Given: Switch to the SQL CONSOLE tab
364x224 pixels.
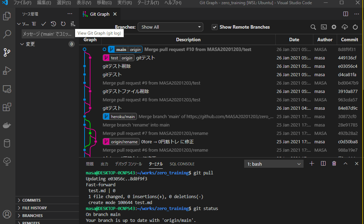Looking at the screenshot, I should [182, 164].
